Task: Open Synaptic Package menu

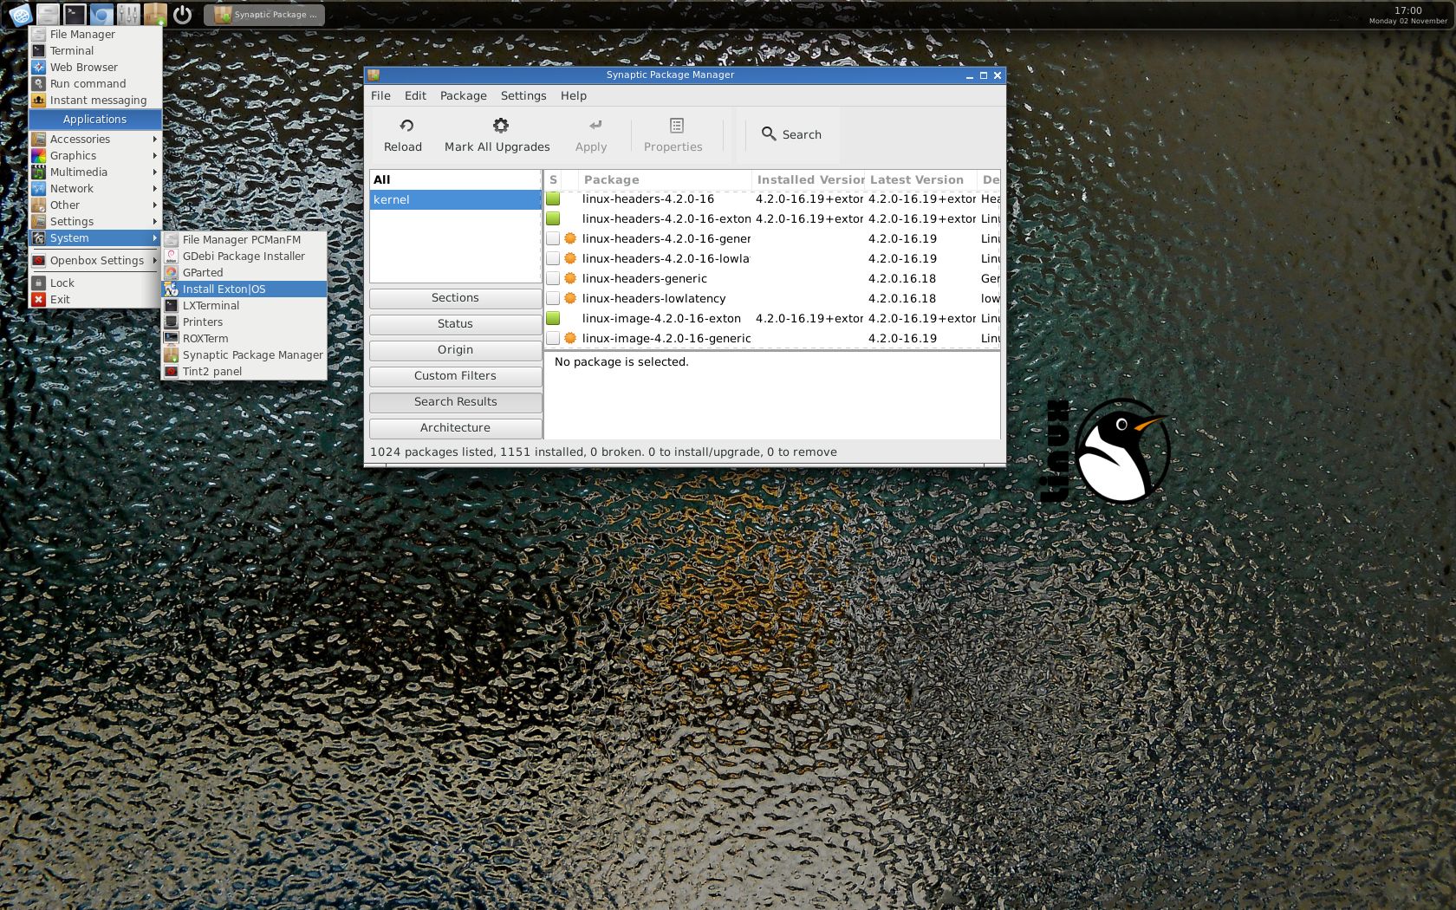Action: [x=464, y=96]
